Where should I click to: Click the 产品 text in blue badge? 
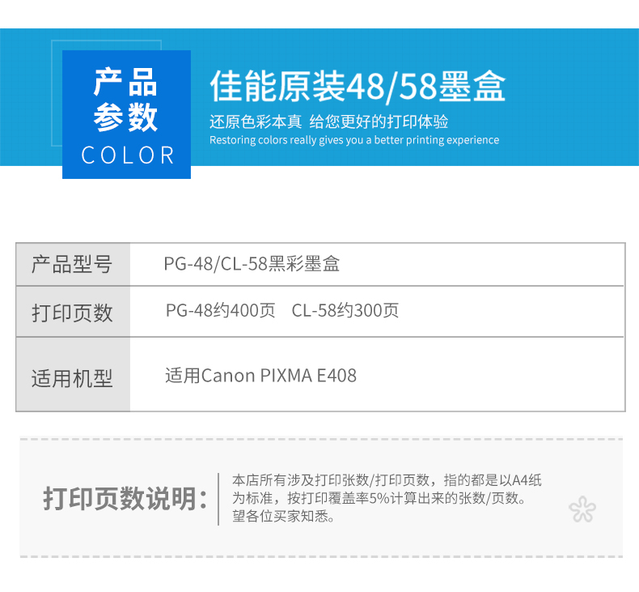pyautogui.click(x=126, y=83)
